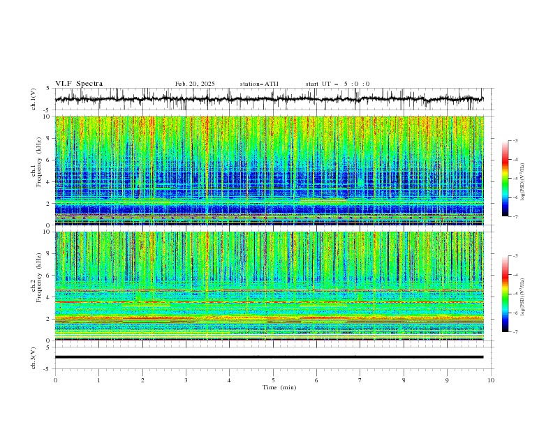Click the "-3" tick on ch.2 colorbar
The width and height of the screenshot is (553, 427).
pos(515,256)
